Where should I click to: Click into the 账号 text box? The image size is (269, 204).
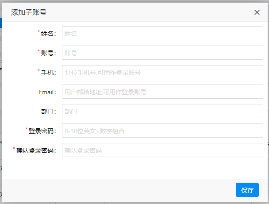coord(162,53)
